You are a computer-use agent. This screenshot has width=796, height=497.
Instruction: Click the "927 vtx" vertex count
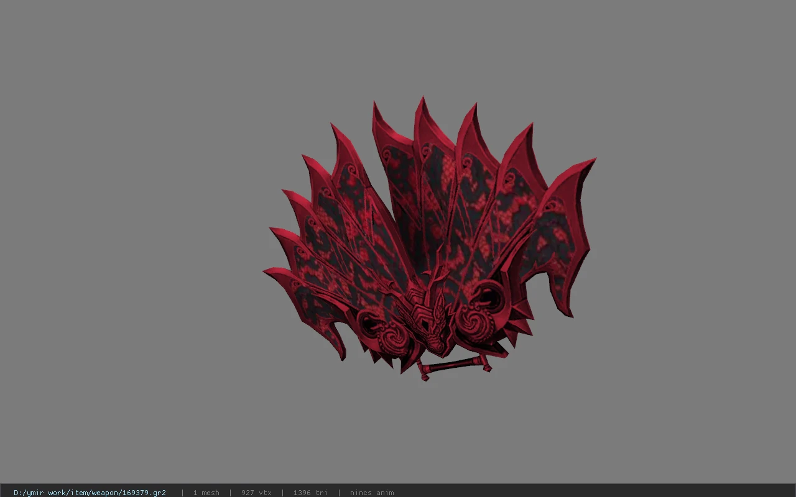[x=256, y=493]
